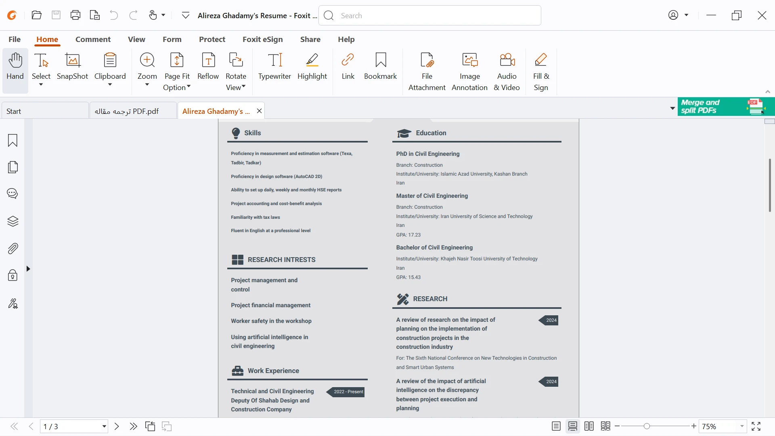Open the Attachments paperclip panel
Viewport: 775px width, 436px height.
(x=13, y=249)
